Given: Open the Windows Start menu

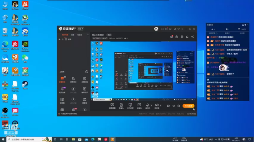Looking at the screenshot, I should 3,139.
